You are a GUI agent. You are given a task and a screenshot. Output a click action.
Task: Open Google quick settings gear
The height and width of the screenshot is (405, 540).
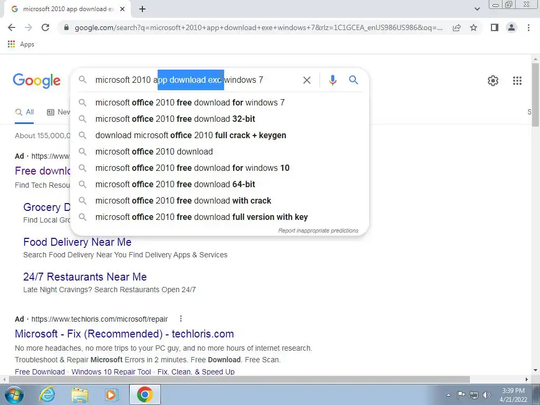493,81
